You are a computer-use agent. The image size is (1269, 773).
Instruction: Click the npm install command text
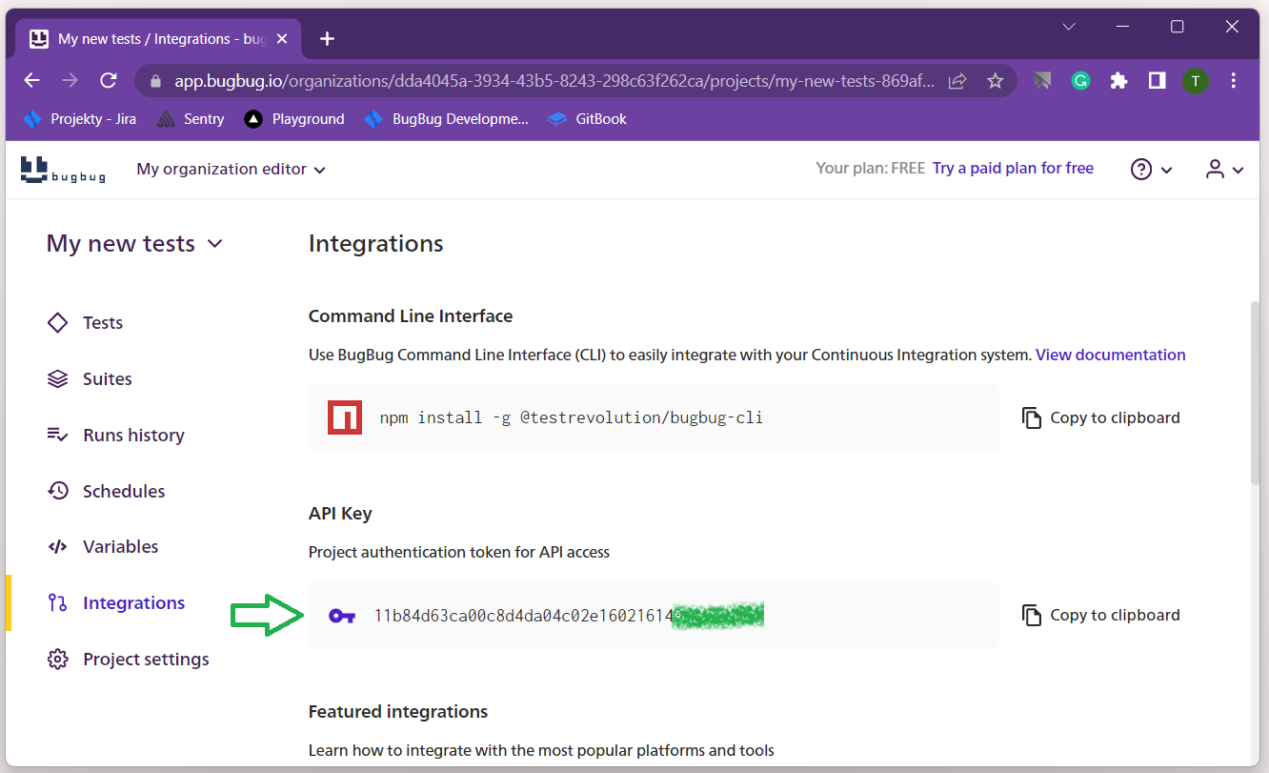[571, 417]
